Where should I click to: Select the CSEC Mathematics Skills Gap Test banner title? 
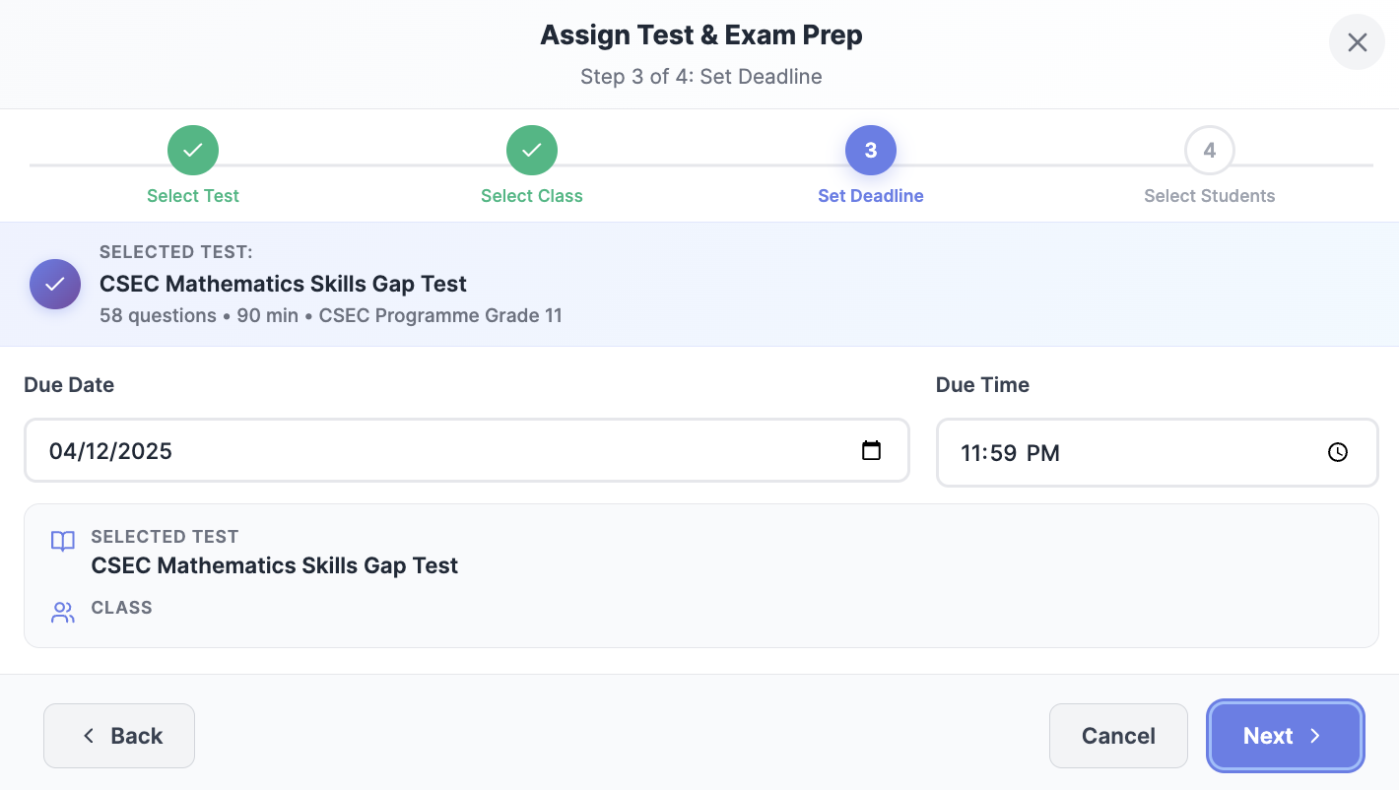click(283, 284)
